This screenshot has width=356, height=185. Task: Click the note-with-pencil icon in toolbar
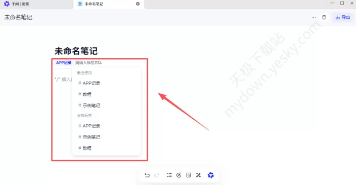pos(189,175)
